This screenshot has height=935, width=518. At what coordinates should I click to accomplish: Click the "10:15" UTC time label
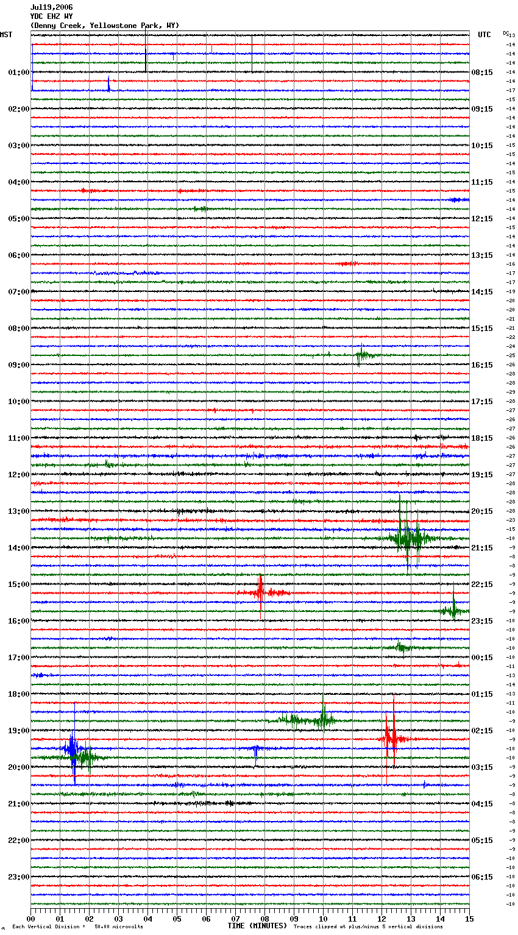[482, 146]
